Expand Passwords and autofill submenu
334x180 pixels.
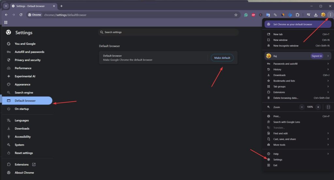[x=298, y=64]
